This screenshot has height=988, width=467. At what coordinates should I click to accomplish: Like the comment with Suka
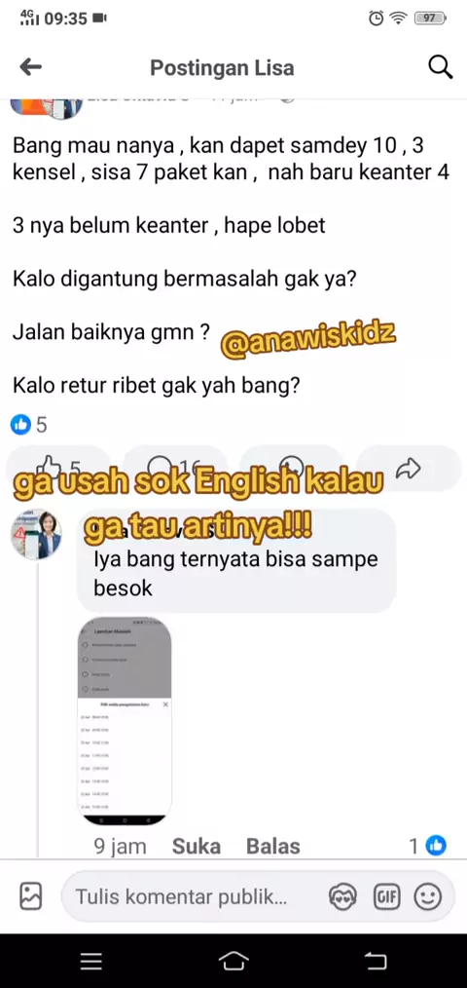point(197,846)
